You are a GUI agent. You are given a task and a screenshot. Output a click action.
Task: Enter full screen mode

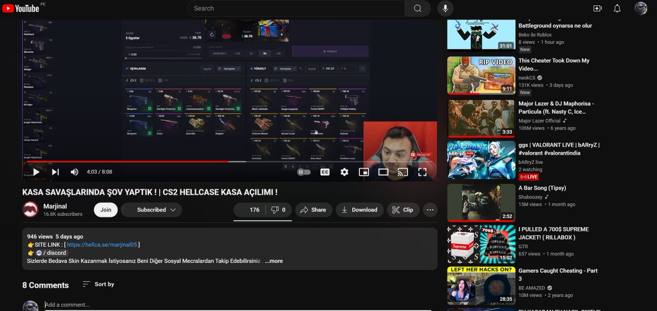coord(422,172)
